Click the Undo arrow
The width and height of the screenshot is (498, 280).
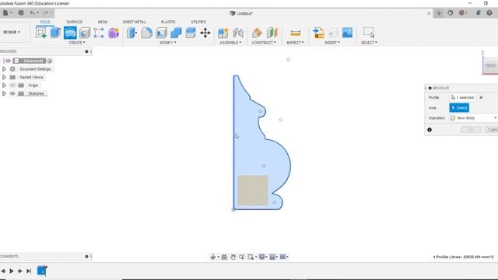click(32, 13)
